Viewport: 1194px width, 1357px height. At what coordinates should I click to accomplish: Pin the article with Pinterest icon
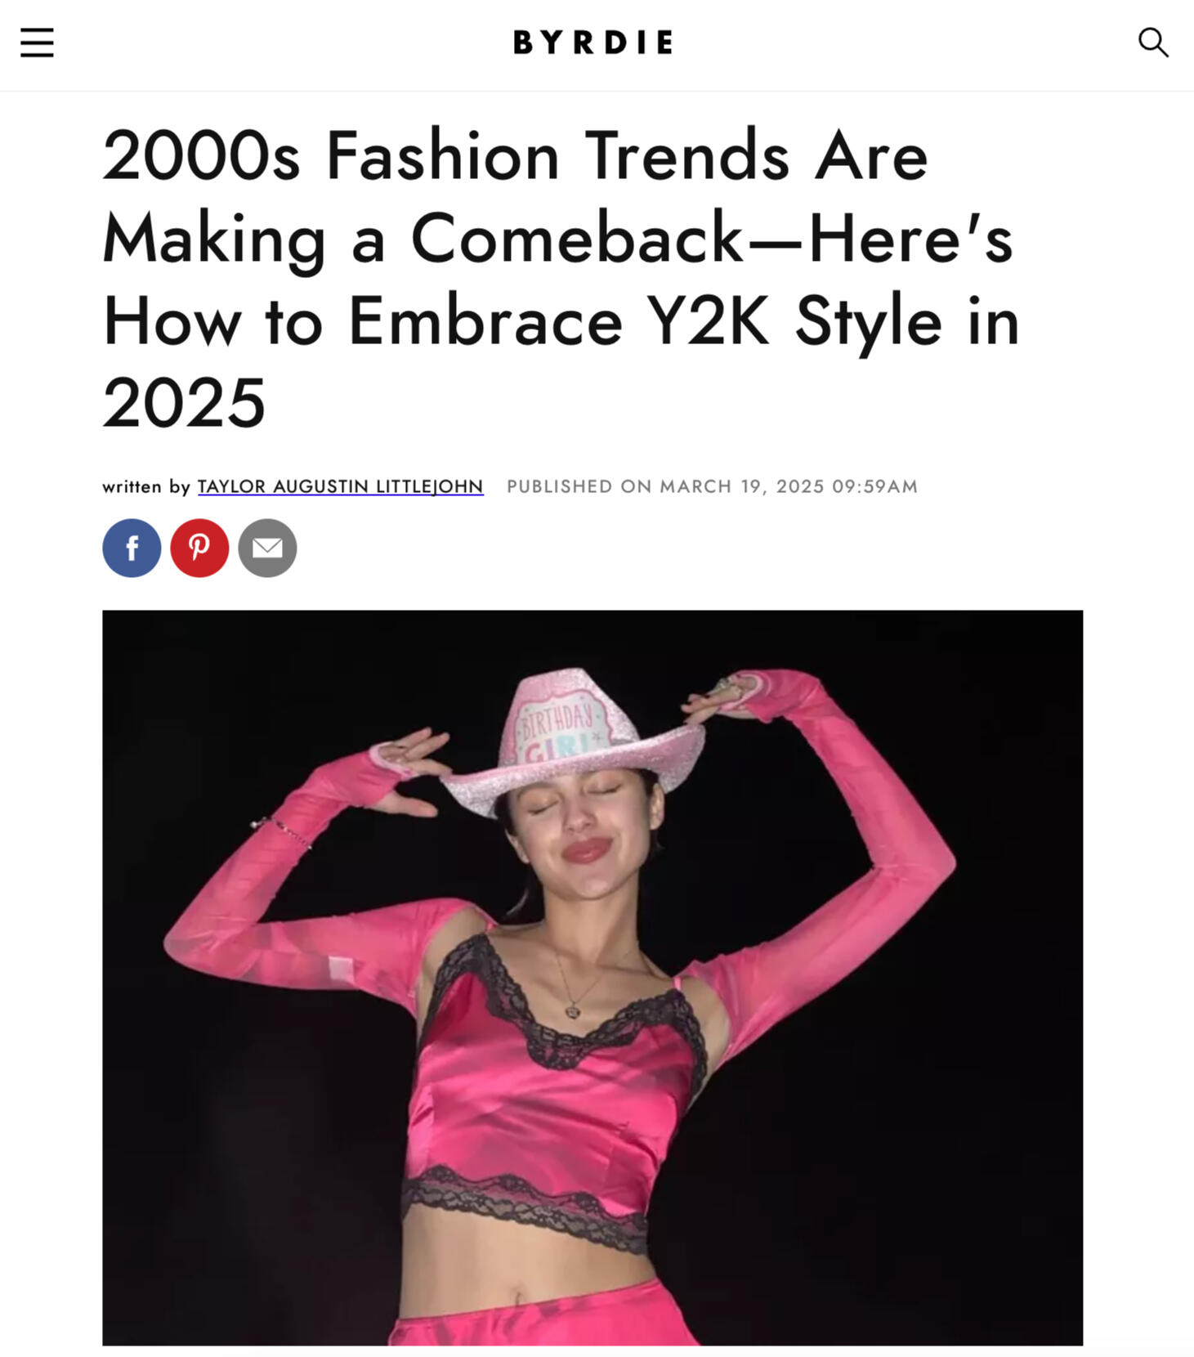[199, 548]
